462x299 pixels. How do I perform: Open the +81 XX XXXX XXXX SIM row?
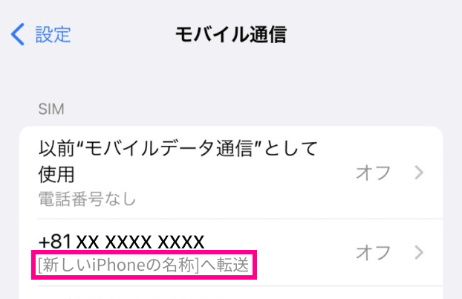coord(231,253)
